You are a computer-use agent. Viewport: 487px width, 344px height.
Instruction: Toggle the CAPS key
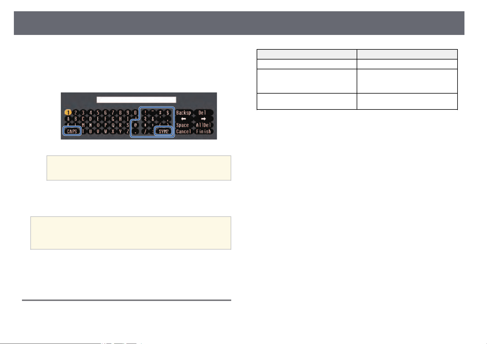pyautogui.click(x=72, y=131)
